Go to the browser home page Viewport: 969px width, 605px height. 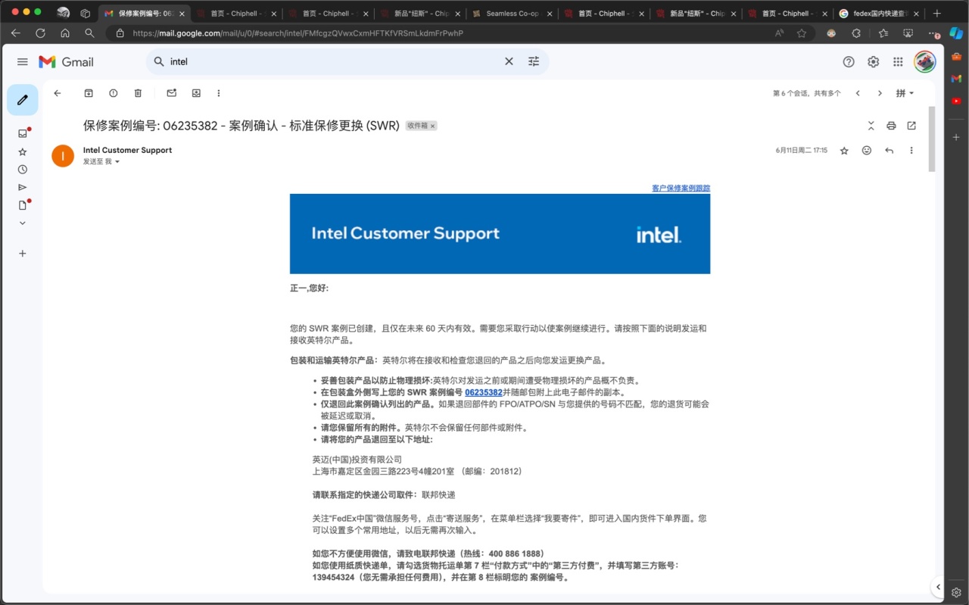[x=65, y=33]
